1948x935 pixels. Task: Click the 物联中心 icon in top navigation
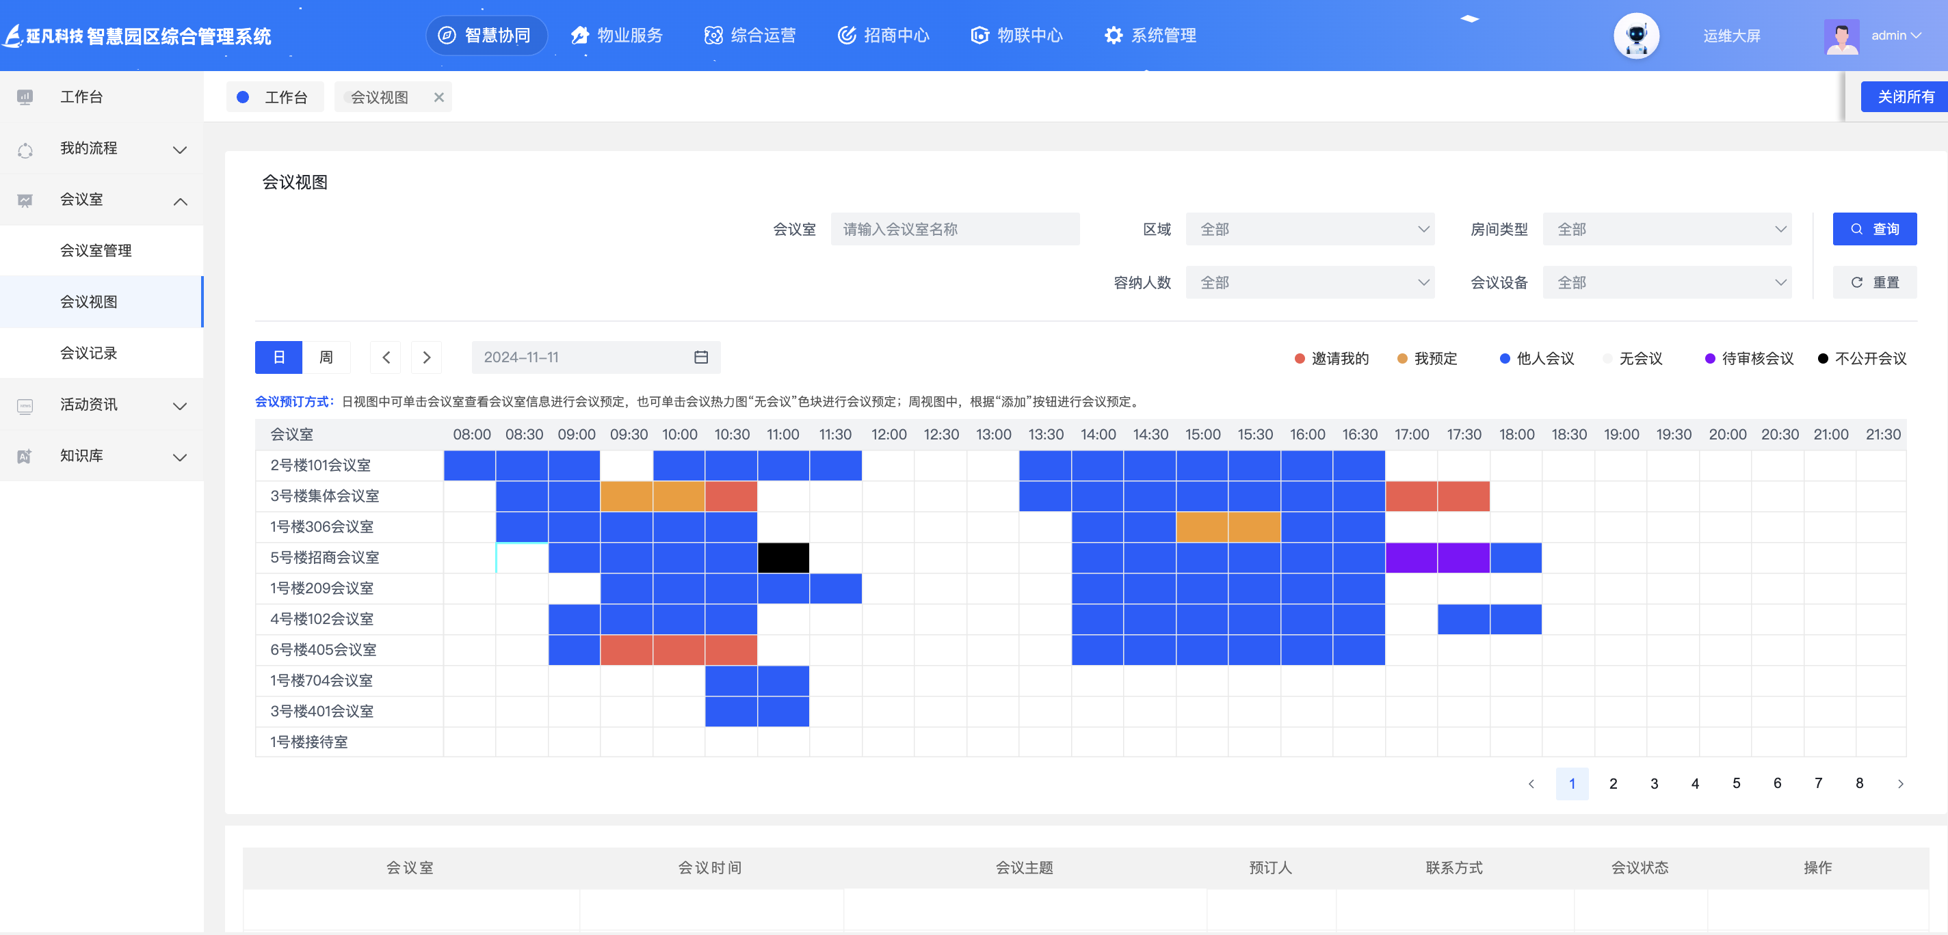coord(979,36)
